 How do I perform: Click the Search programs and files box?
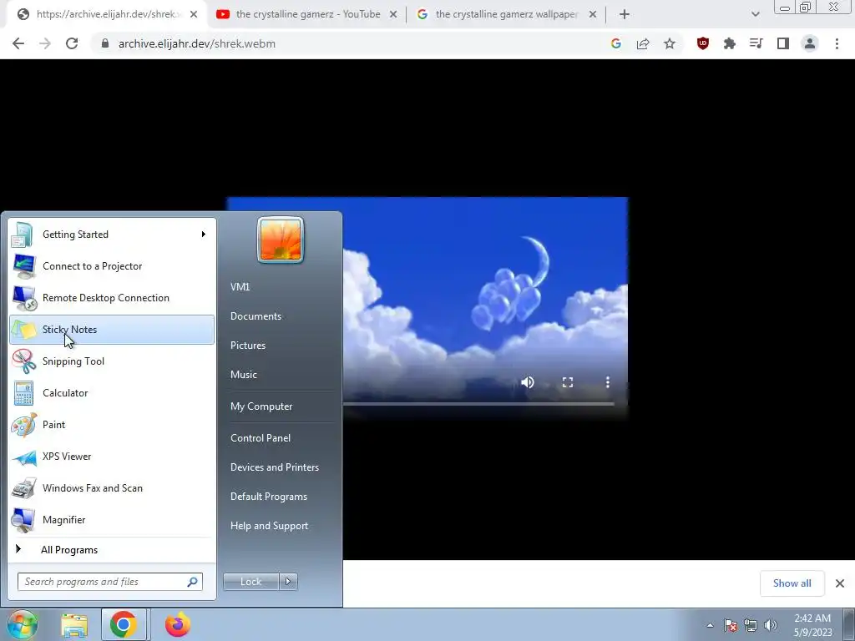(x=109, y=582)
